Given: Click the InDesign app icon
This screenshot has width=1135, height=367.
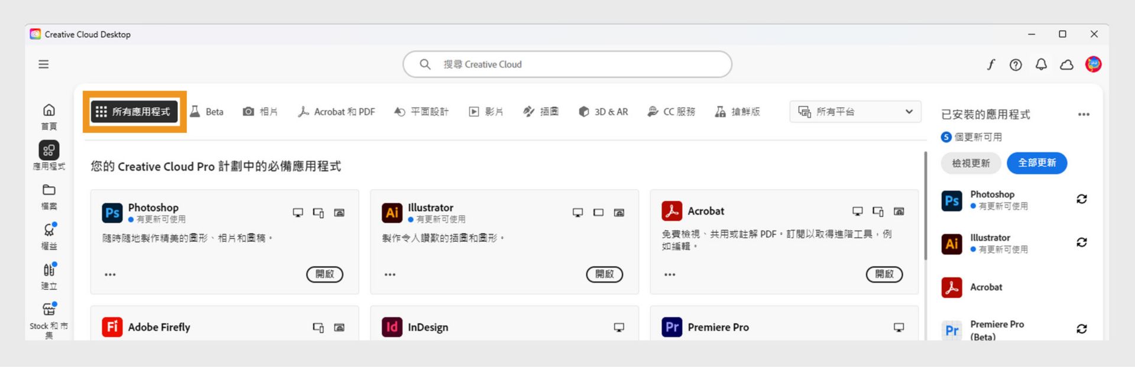Looking at the screenshot, I should (x=392, y=327).
